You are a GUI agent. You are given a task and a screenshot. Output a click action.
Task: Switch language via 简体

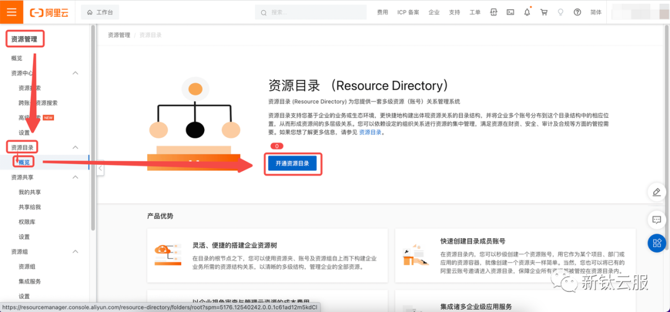tap(596, 12)
